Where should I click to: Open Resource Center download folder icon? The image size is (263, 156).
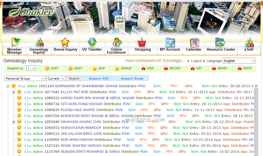220,42
